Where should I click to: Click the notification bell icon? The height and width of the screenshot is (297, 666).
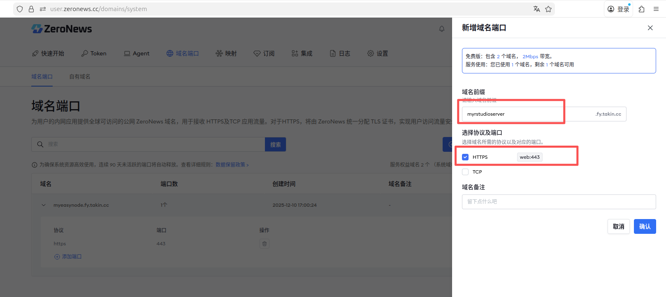pos(441,29)
